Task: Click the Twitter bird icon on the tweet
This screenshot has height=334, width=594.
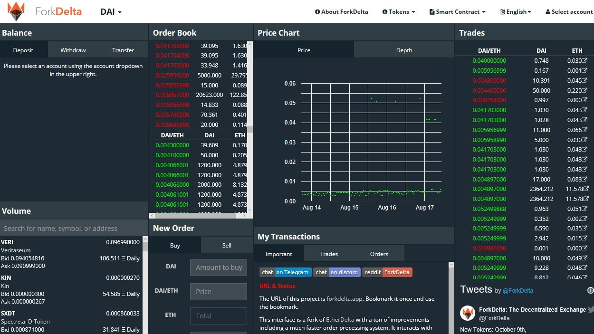Action: [591, 309]
